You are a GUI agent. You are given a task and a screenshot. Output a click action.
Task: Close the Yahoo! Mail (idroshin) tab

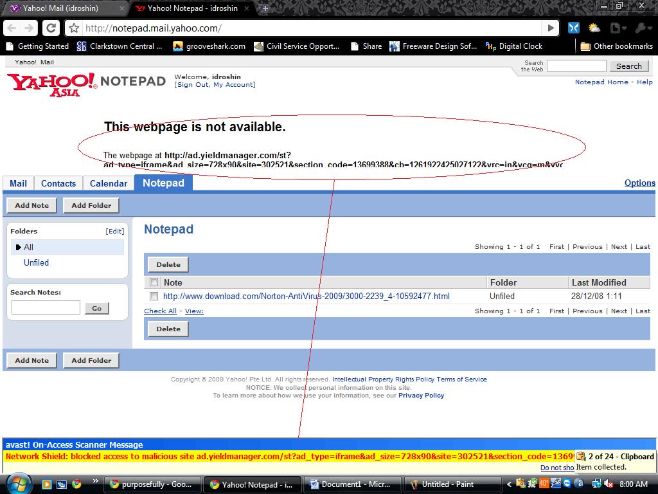[122, 8]
